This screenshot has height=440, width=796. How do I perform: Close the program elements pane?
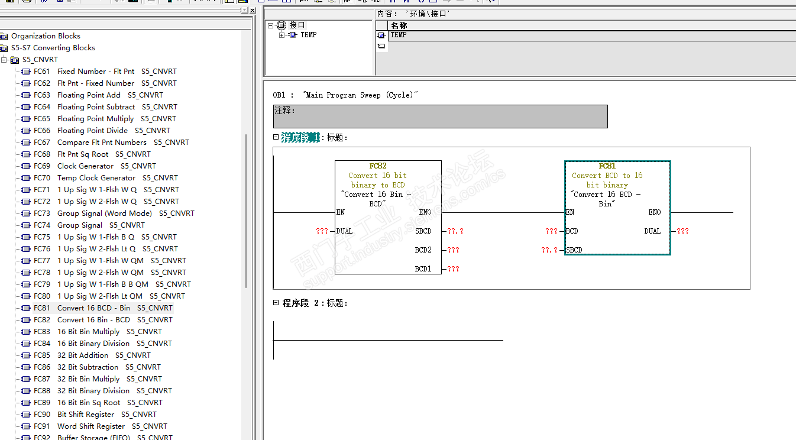(253, 11)
